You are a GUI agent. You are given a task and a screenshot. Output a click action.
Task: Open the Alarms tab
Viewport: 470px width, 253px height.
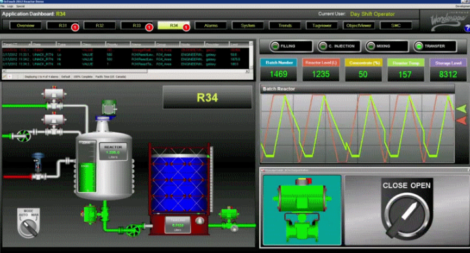211,25
